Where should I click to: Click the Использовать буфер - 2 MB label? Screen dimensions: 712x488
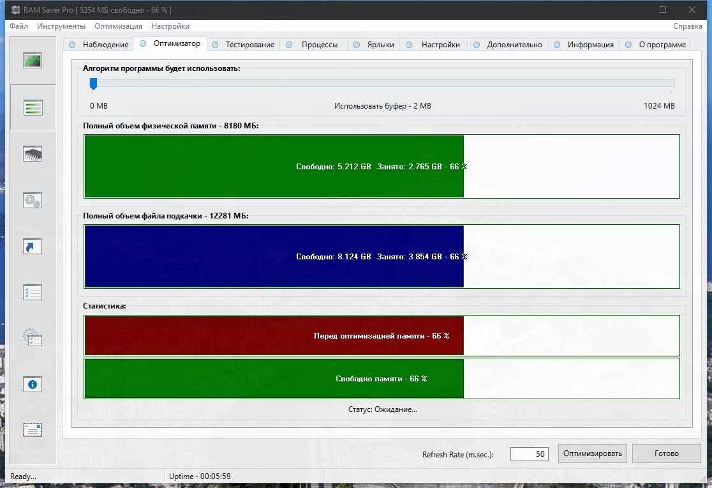coord(383,106)
